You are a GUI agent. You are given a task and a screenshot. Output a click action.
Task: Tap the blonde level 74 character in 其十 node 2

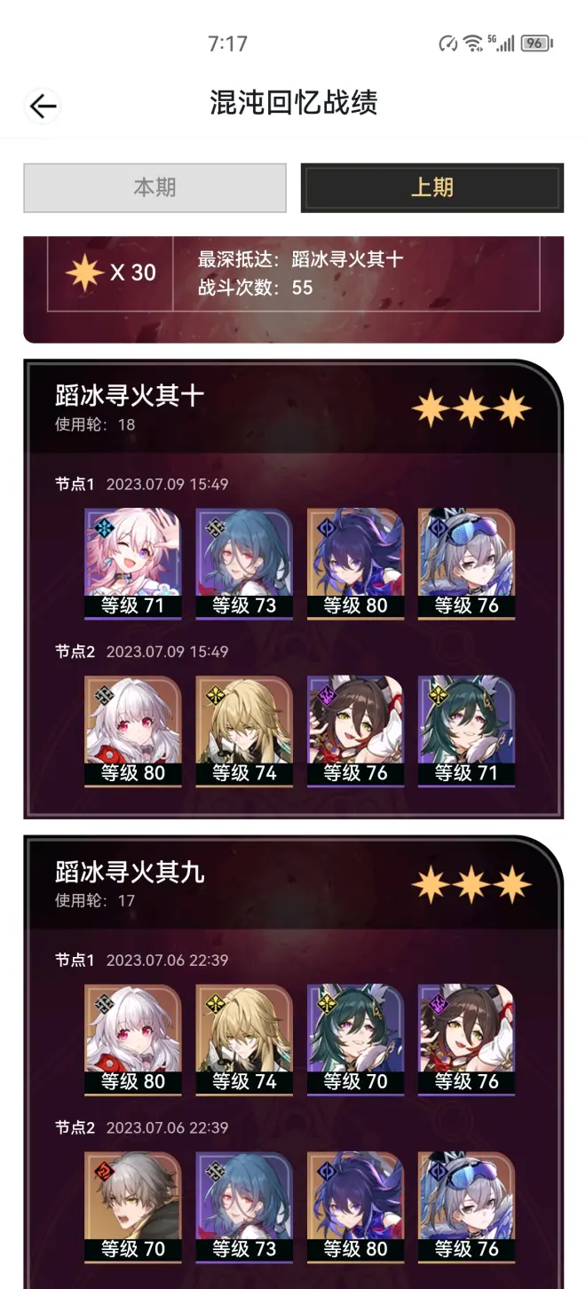point(244,731)
